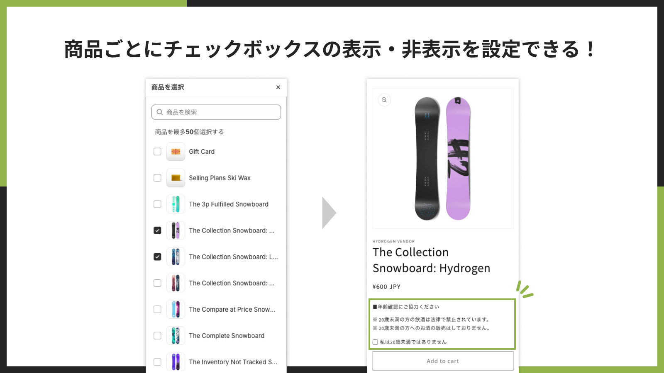Click The 3p Fulfilled Snowboard thumbnail
664x373 pixels.
pyautogui.click(x=175, y=204)
